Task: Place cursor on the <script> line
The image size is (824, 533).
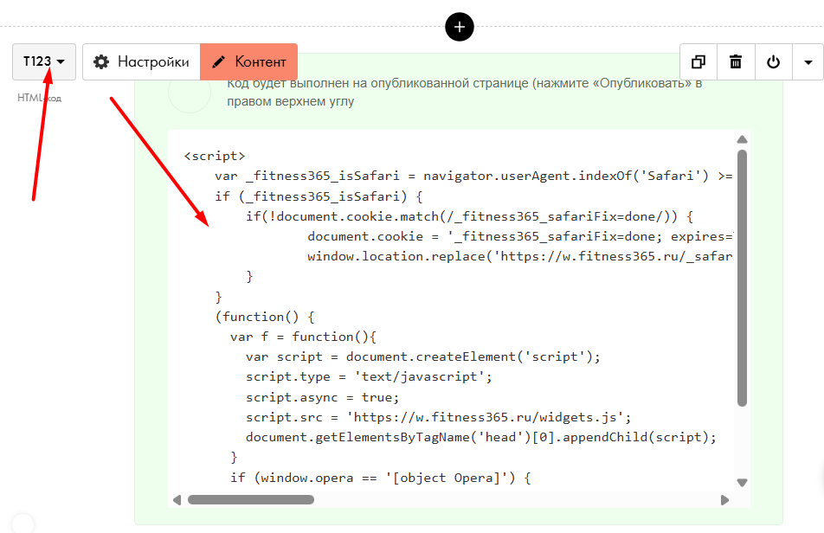Action: click(x=215, y=156)
